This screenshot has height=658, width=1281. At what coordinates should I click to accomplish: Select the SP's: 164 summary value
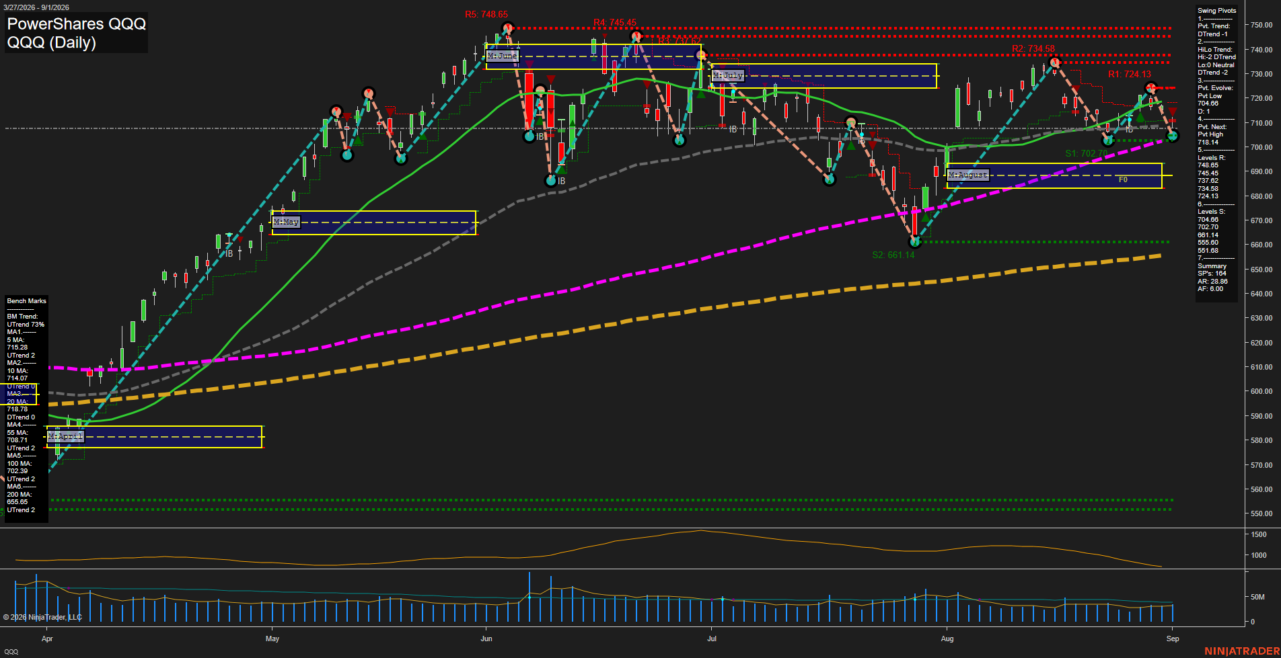[1212, 274]
